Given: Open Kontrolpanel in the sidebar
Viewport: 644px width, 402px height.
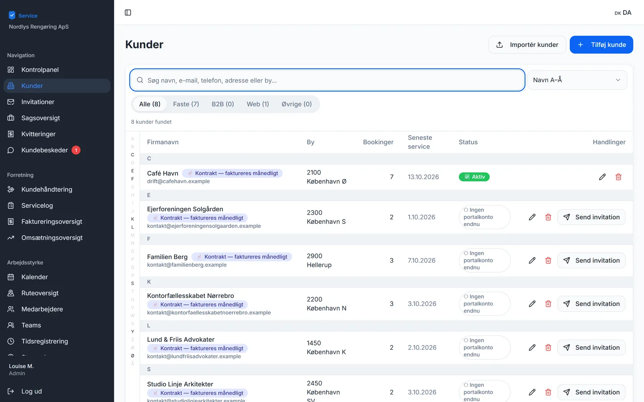Looking at the screenshot, I should 57,70.
